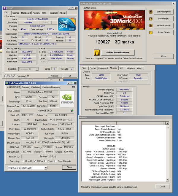Open the Validation tab in GPU-Z
The width and height of the screenshot is (178, 196).
[35, 87]
